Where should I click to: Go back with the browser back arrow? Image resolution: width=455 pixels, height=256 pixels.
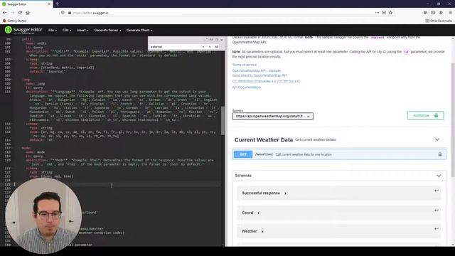click(5, 13)
